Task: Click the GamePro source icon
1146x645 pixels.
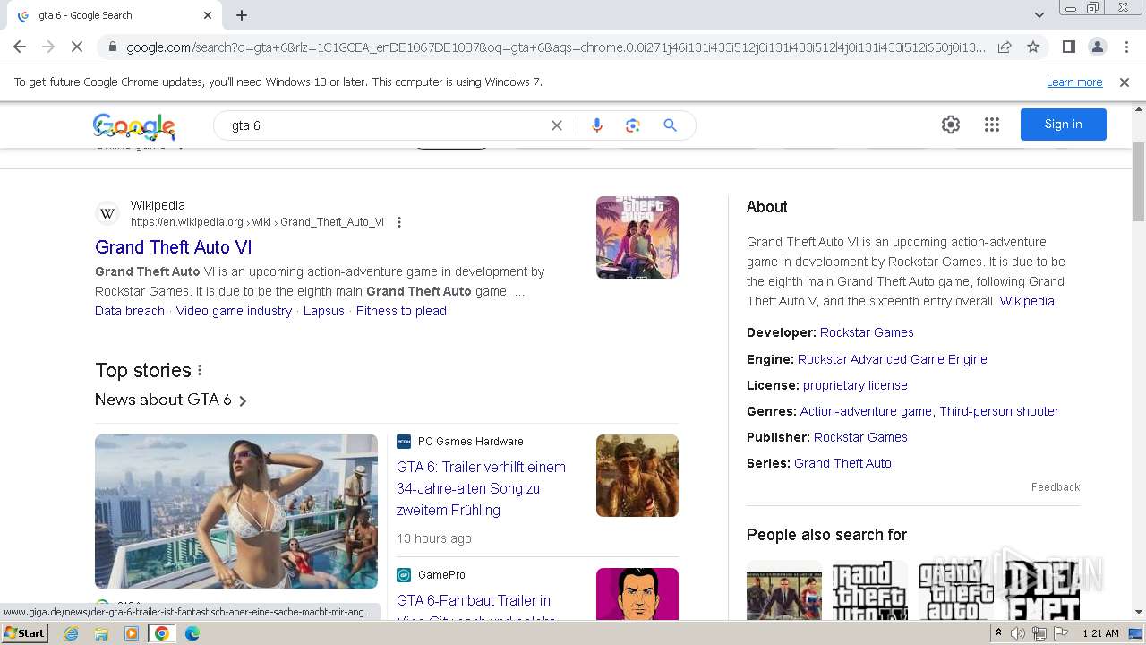Action: pyautogui.click(x=404, y=575)
